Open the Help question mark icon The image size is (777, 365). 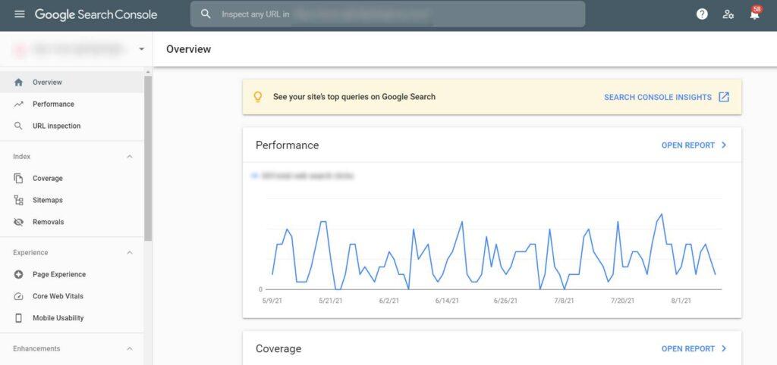[x=702, y=14]
